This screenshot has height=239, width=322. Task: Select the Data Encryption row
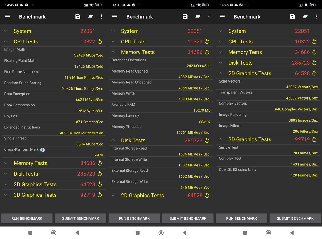pyautogui.click(x=54, y=97)
